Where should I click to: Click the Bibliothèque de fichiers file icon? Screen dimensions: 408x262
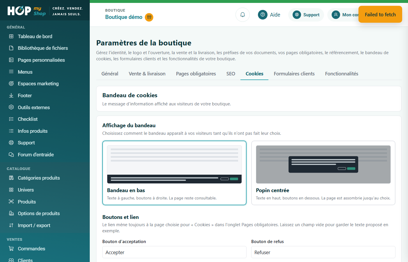(x=11, y=48)
